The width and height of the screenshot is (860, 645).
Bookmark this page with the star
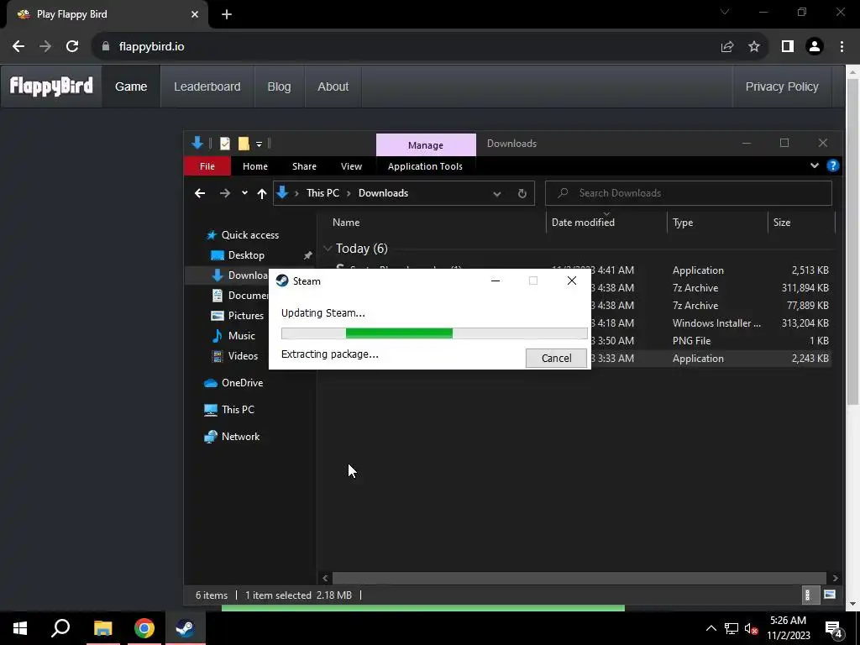point(754,47)
